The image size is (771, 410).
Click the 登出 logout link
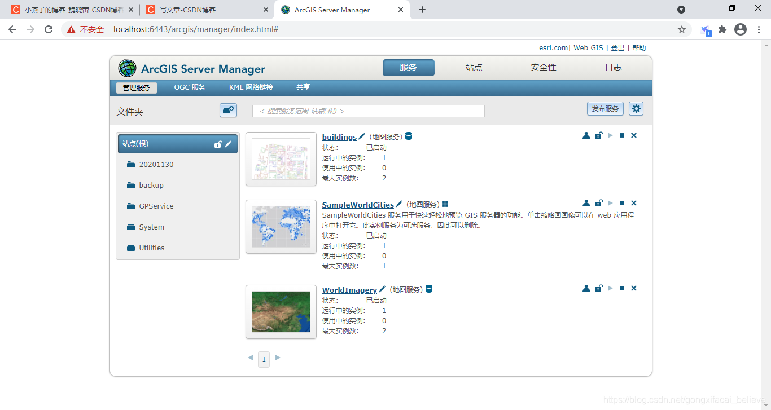tap(617, 48)
